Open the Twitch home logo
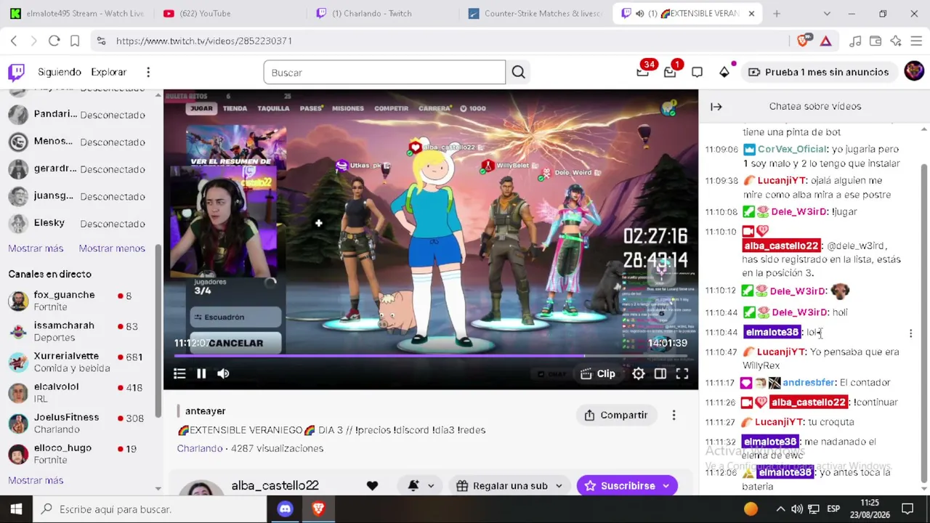 (x=16, y=72)
